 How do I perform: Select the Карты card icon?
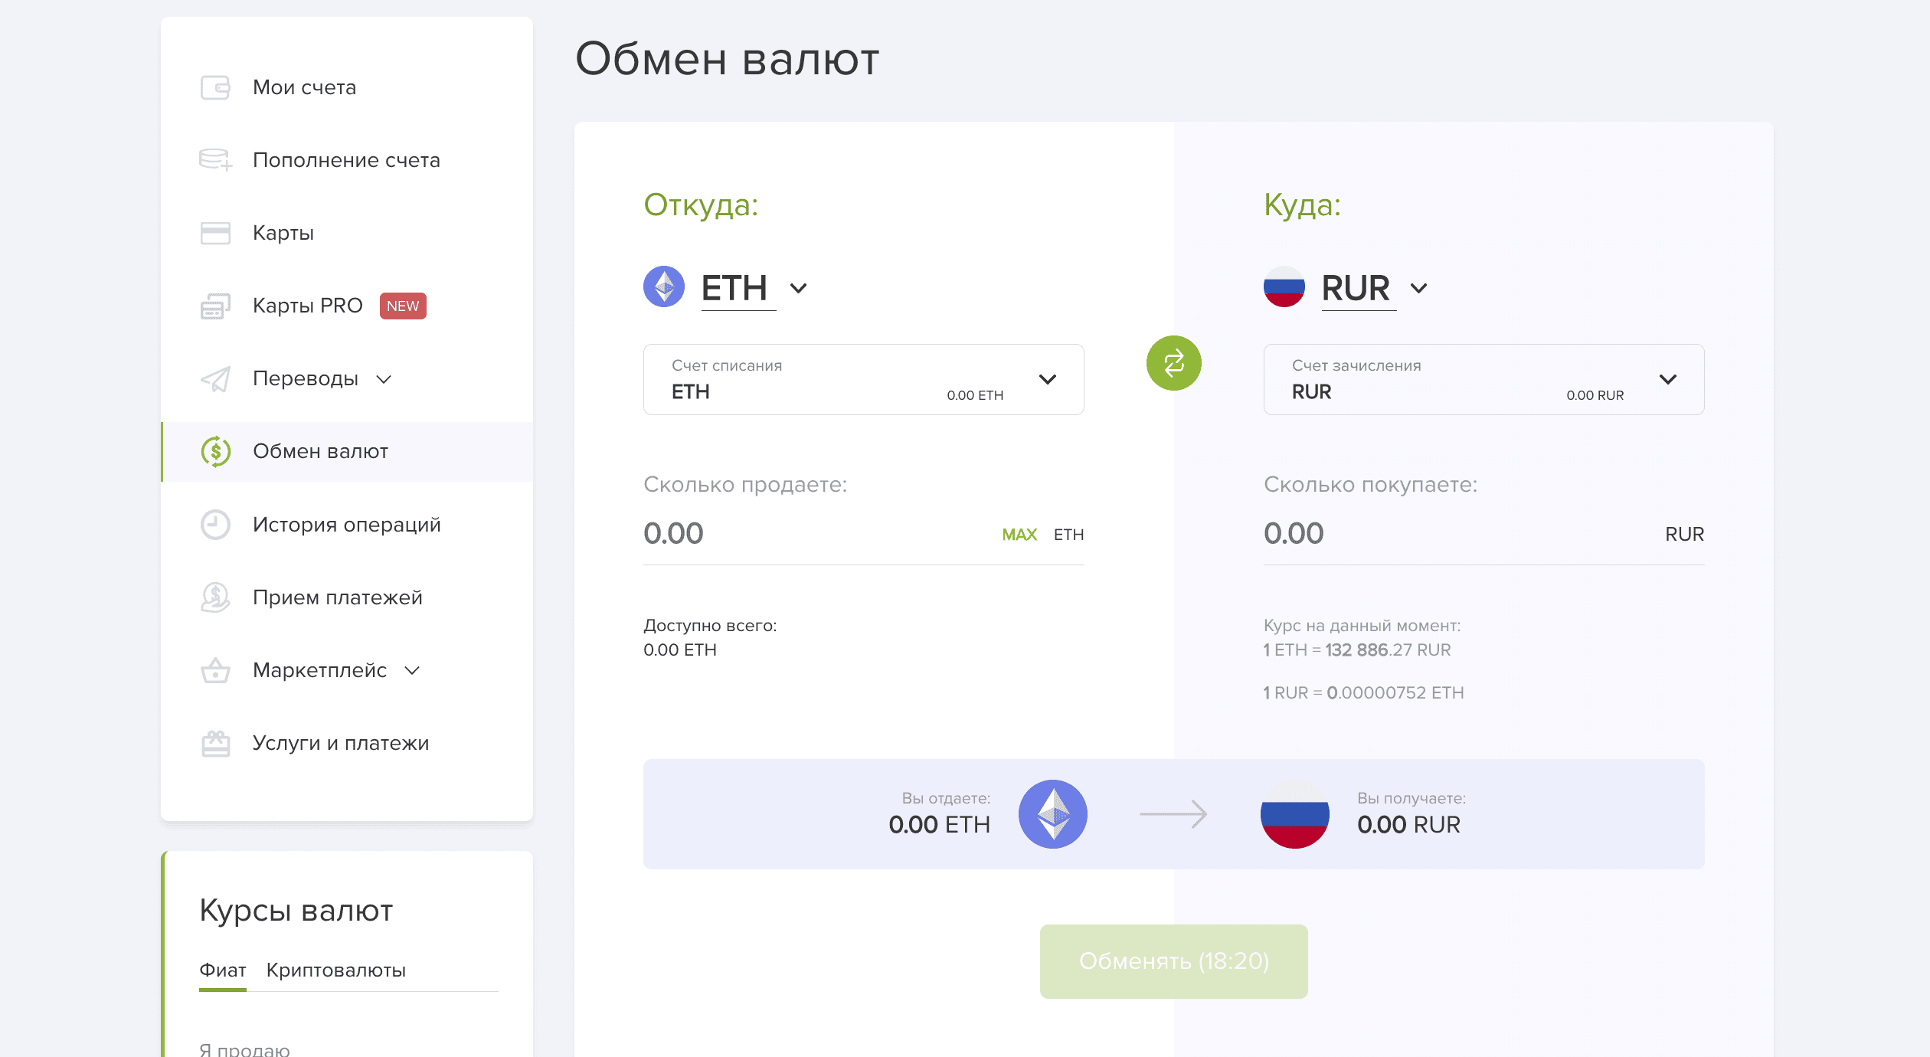click(215, 233)
